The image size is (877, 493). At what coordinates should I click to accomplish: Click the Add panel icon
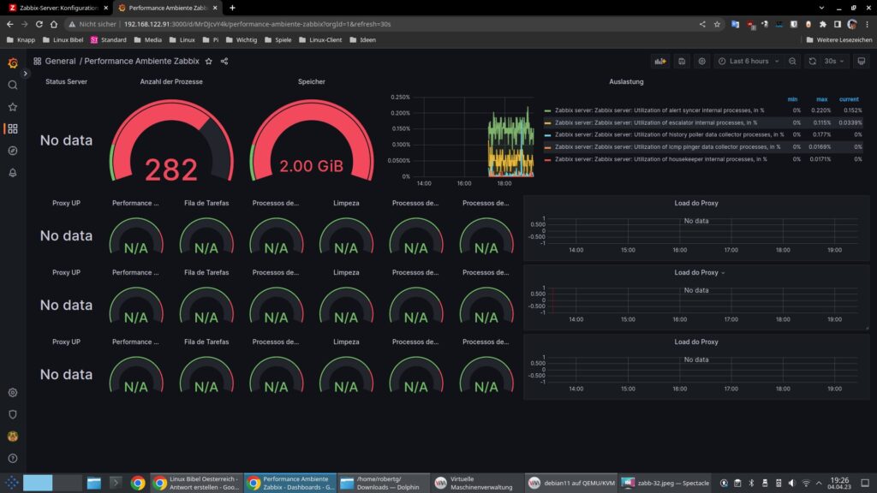[660, 61]
